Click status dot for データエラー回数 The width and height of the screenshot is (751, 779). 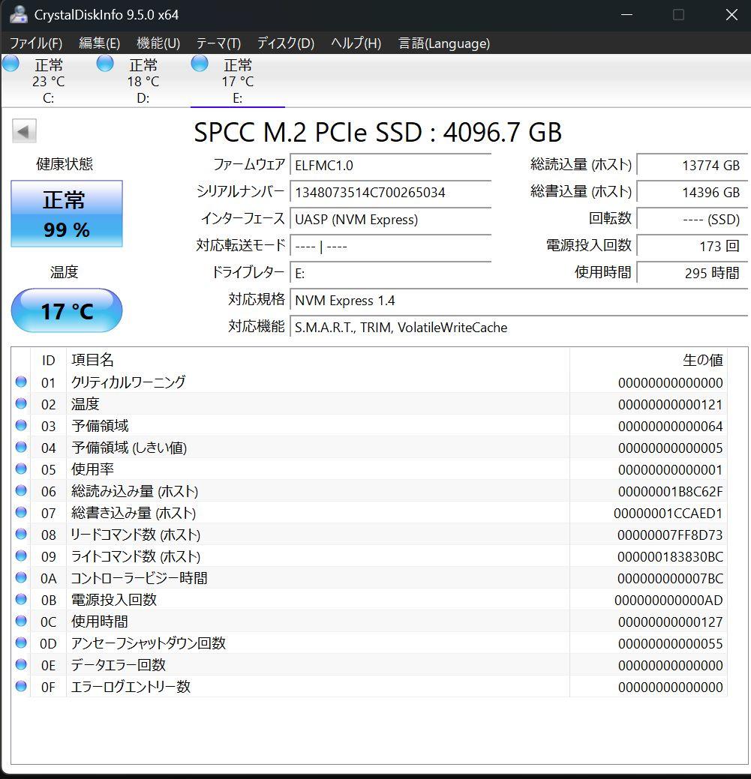click(21, 665)
